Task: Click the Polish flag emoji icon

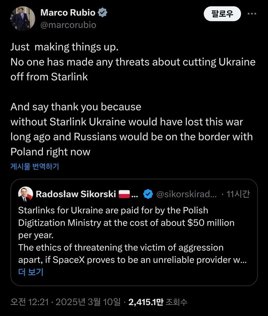Action: click(125, 194)
